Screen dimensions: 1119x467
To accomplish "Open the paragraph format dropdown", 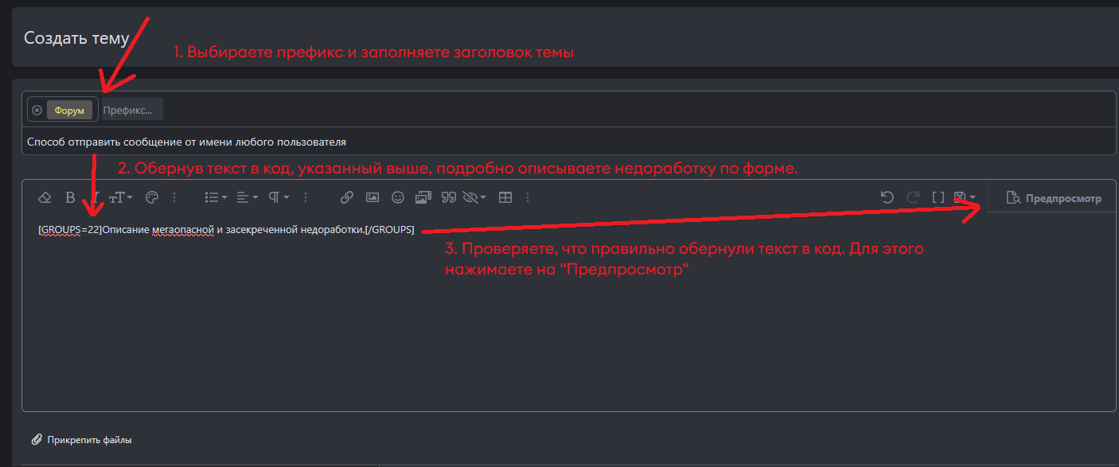I will tap(277, 197).
